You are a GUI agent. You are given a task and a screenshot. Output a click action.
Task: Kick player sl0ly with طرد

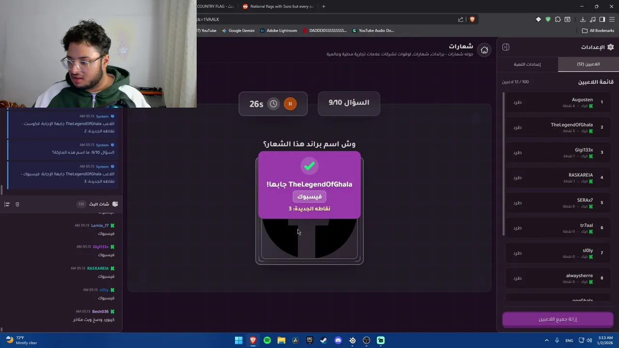[517, 253]
